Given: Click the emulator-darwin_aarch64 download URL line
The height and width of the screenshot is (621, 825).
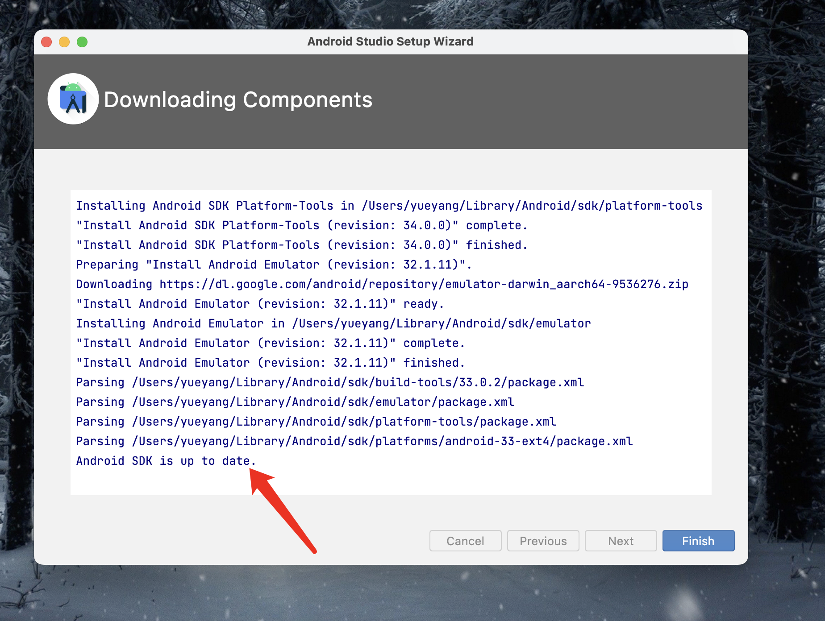Looking at the screenshot, I should coord(382,284).
